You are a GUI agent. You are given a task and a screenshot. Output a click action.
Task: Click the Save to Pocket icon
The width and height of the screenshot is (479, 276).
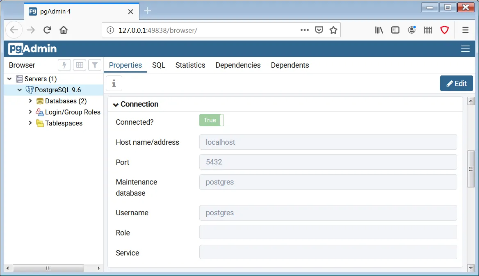point(319,30)
